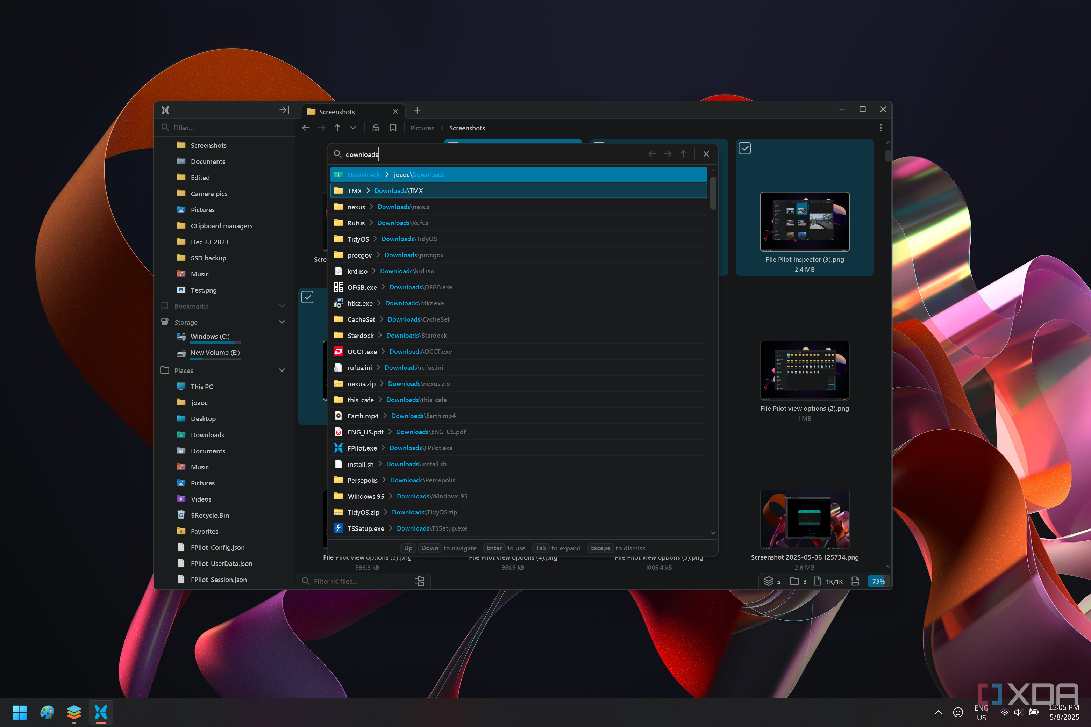The image size is (1091, 727).
Task: Open the three-dot options menu
Action: pos(880,128)
